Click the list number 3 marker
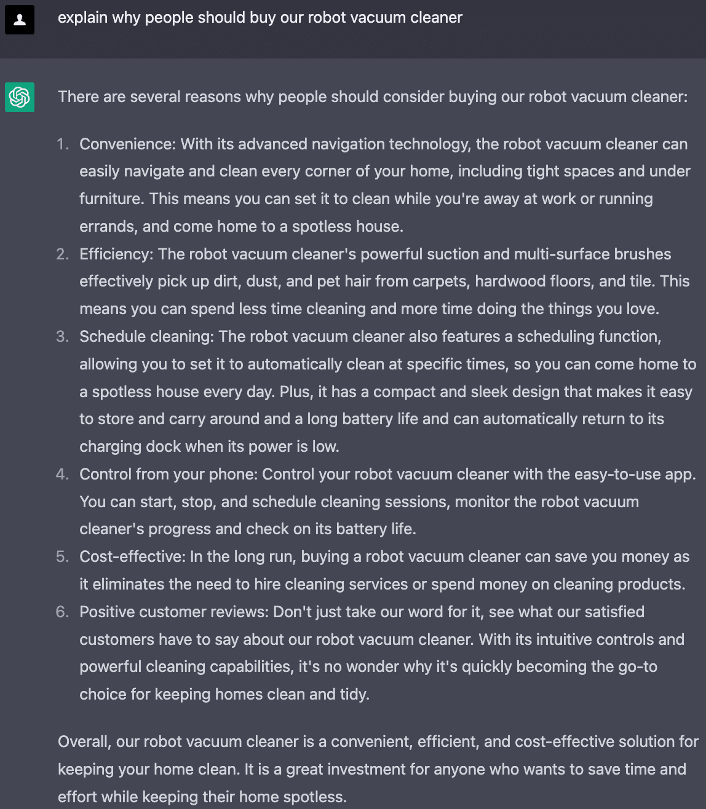Screen dimensions: 706x809 (x=62, y=337)
